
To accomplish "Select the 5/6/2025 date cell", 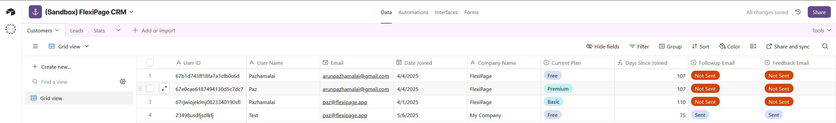I will (430, 115).
